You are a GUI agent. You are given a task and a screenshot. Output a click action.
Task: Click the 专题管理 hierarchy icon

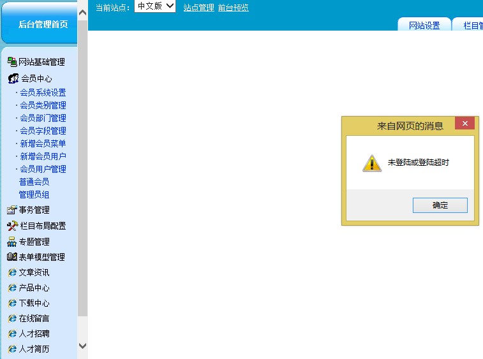click(x=11, y=242)
